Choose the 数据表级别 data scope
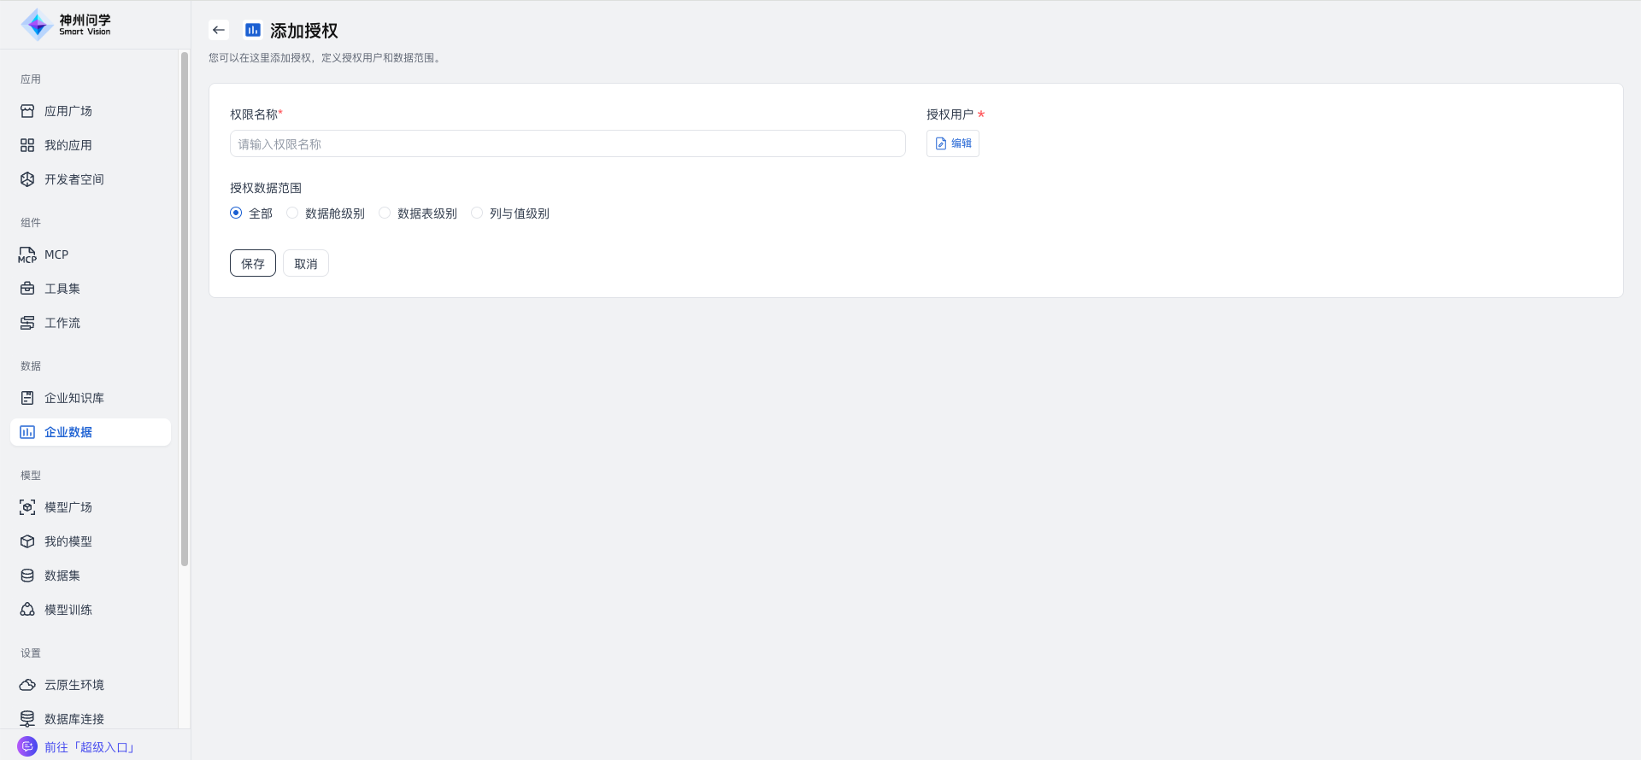1641x760 pixels. click(385, 213)
